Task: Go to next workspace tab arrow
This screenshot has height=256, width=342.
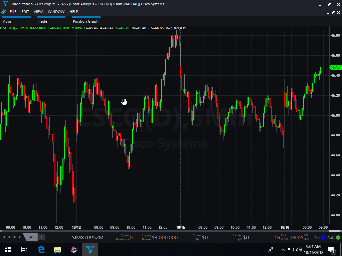Action: coord(15,237)
